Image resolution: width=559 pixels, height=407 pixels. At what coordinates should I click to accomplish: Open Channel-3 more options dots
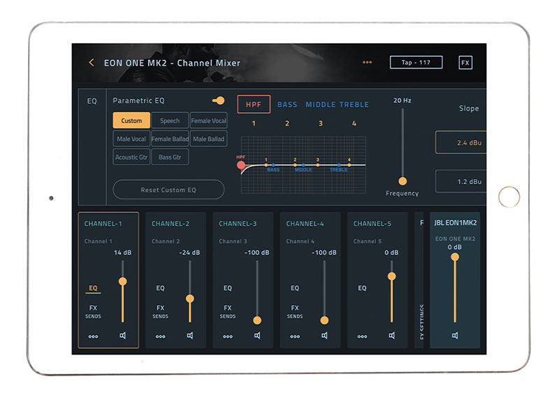click(228, 336)
